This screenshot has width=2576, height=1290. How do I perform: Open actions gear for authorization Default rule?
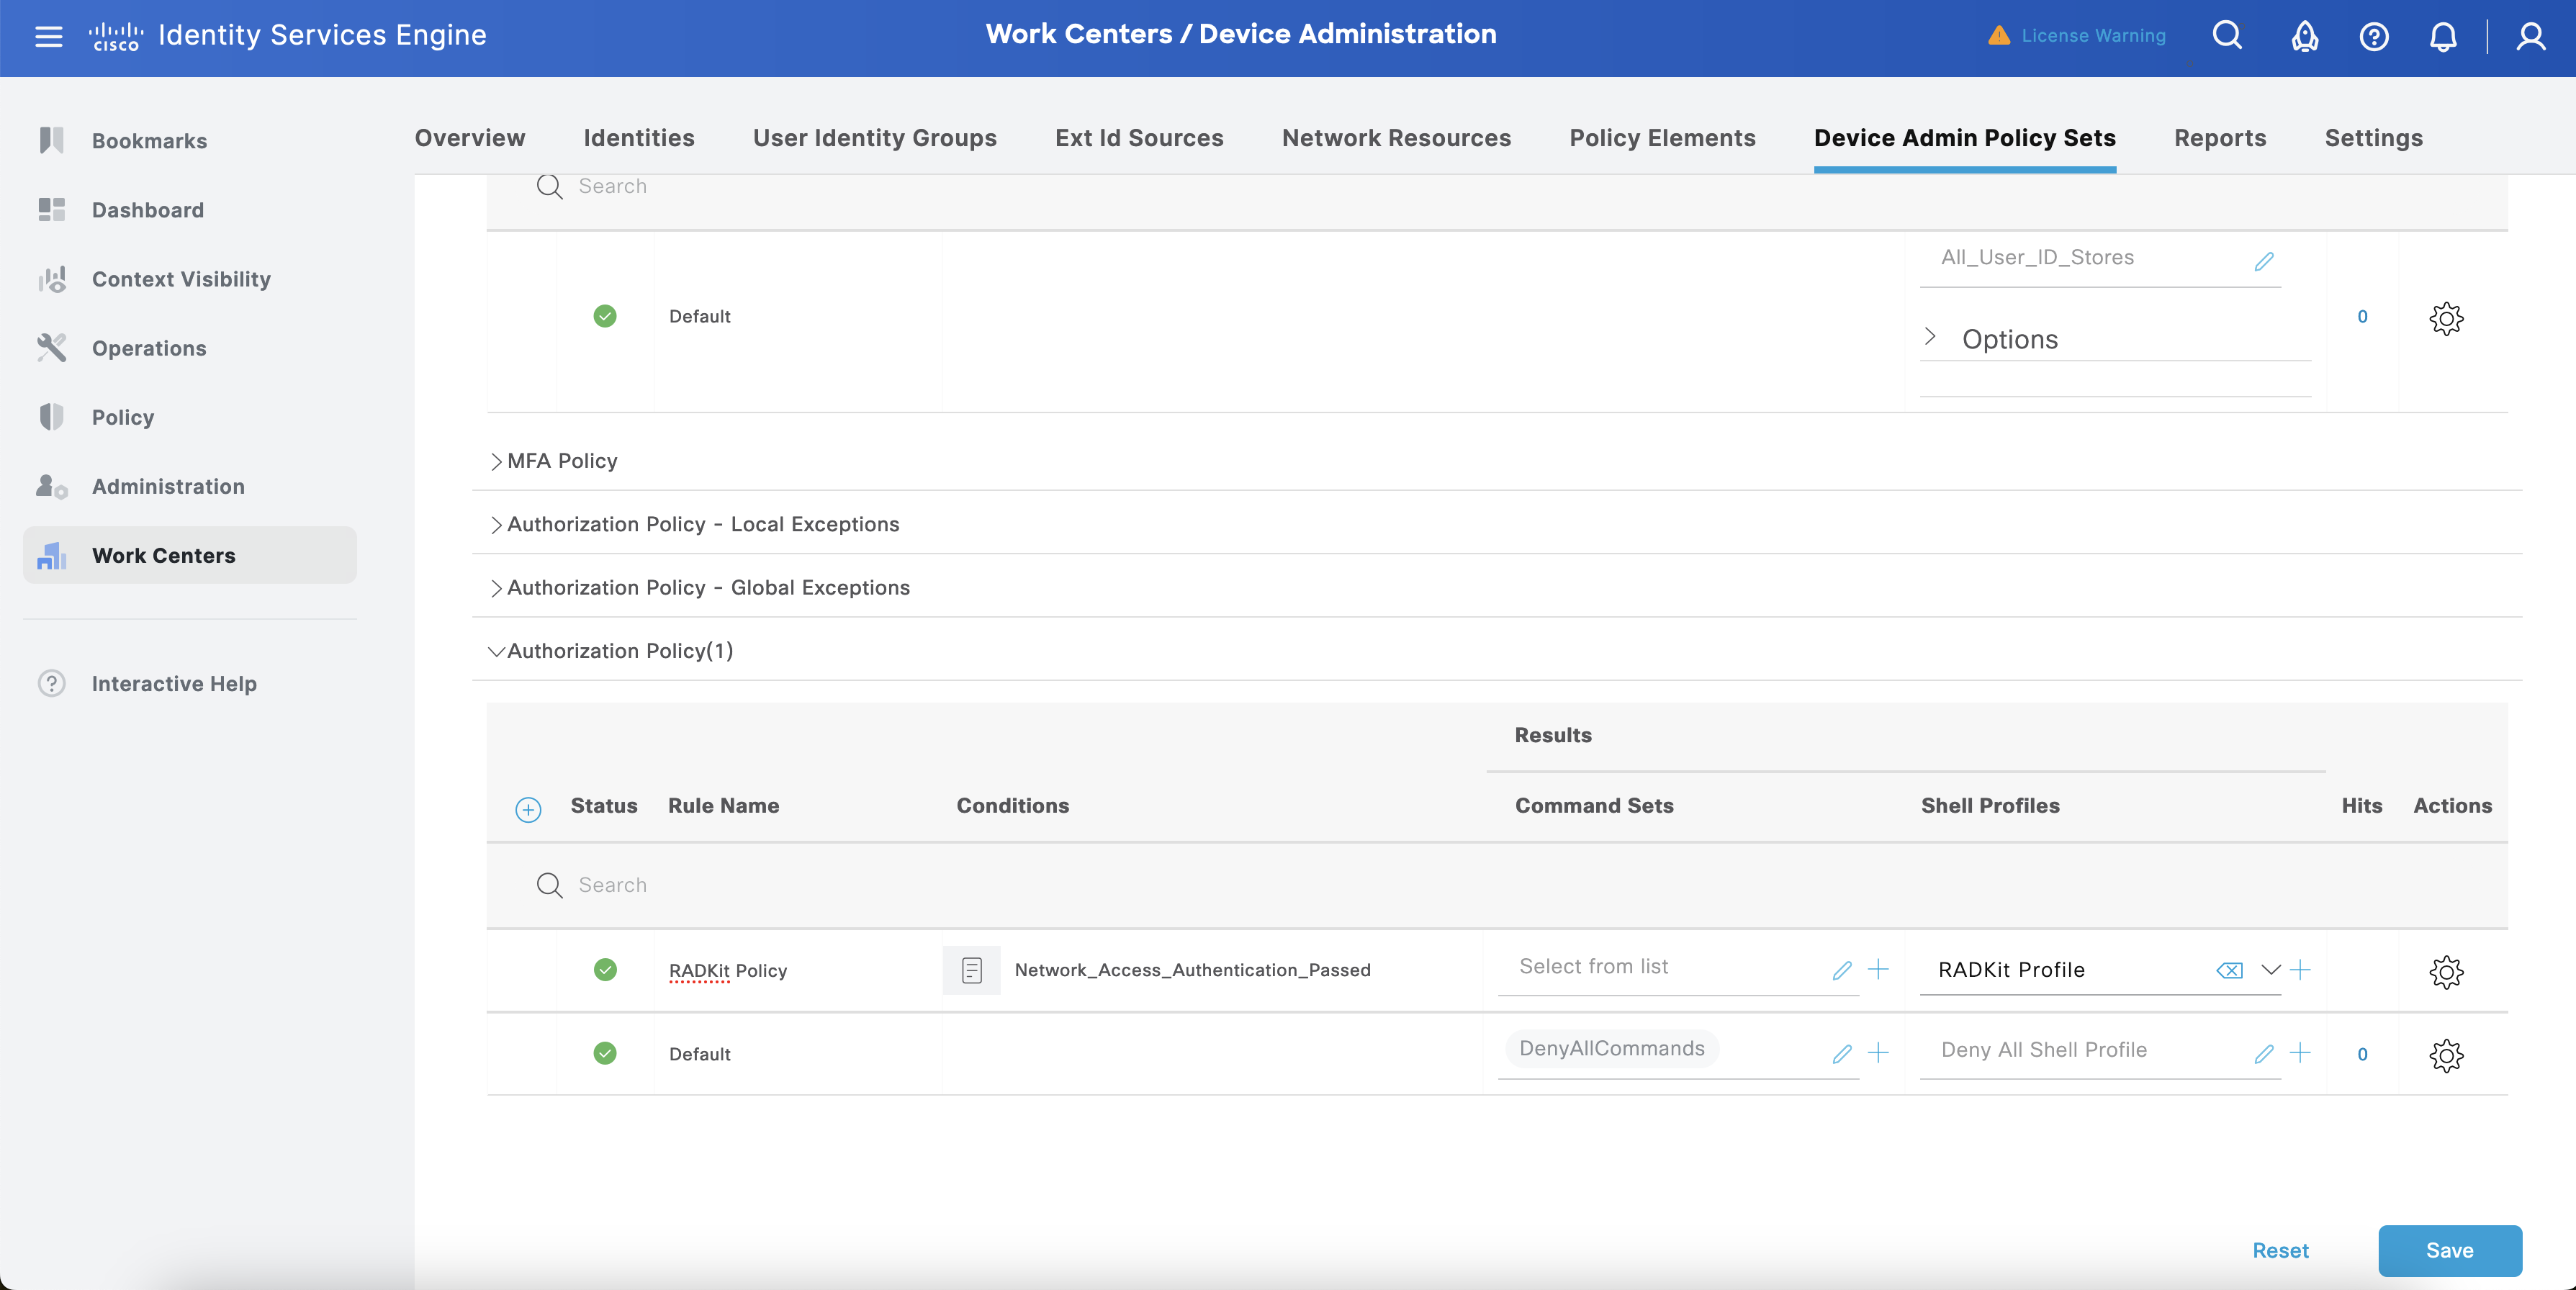(x=2446, y=1056)
